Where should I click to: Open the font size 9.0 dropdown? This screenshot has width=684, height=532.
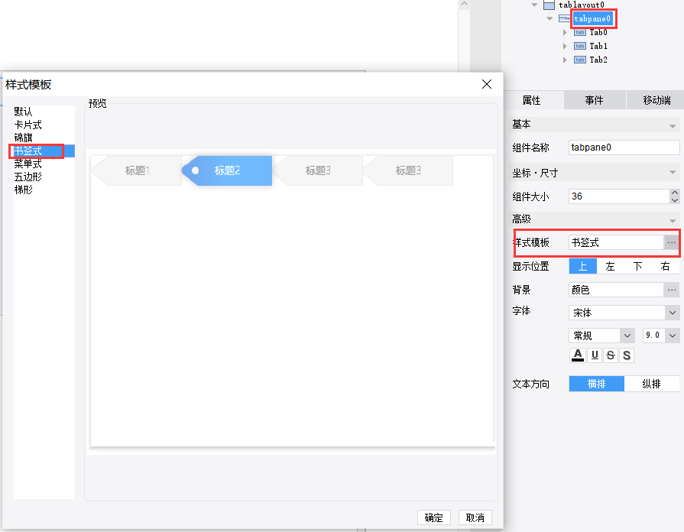point(661,335)
